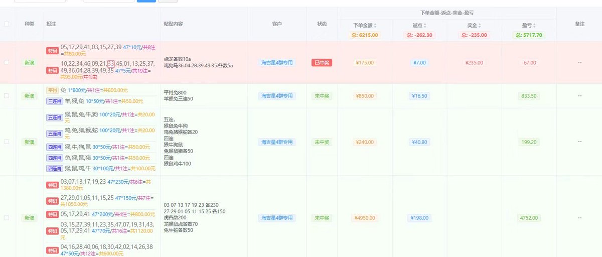This screenshot has width=602, height=257.
Task: Click the 粘贴内容 column header
Action: click(173, 24)
